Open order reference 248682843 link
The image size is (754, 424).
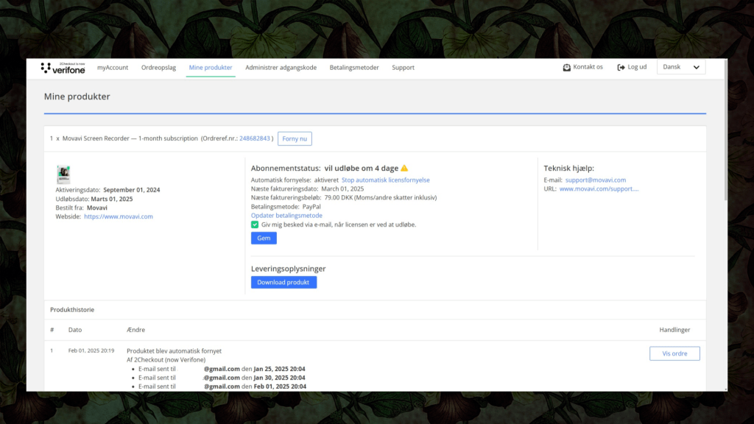tap(255, 138)
